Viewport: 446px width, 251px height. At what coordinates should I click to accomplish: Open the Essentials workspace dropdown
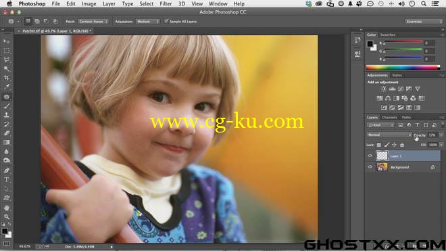[x=424, y=22]
